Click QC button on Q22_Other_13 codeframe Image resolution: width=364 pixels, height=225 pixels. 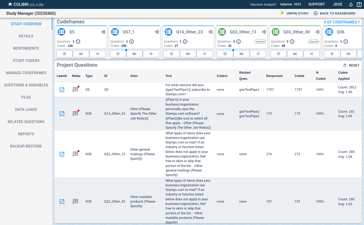(x=241, y=54)
